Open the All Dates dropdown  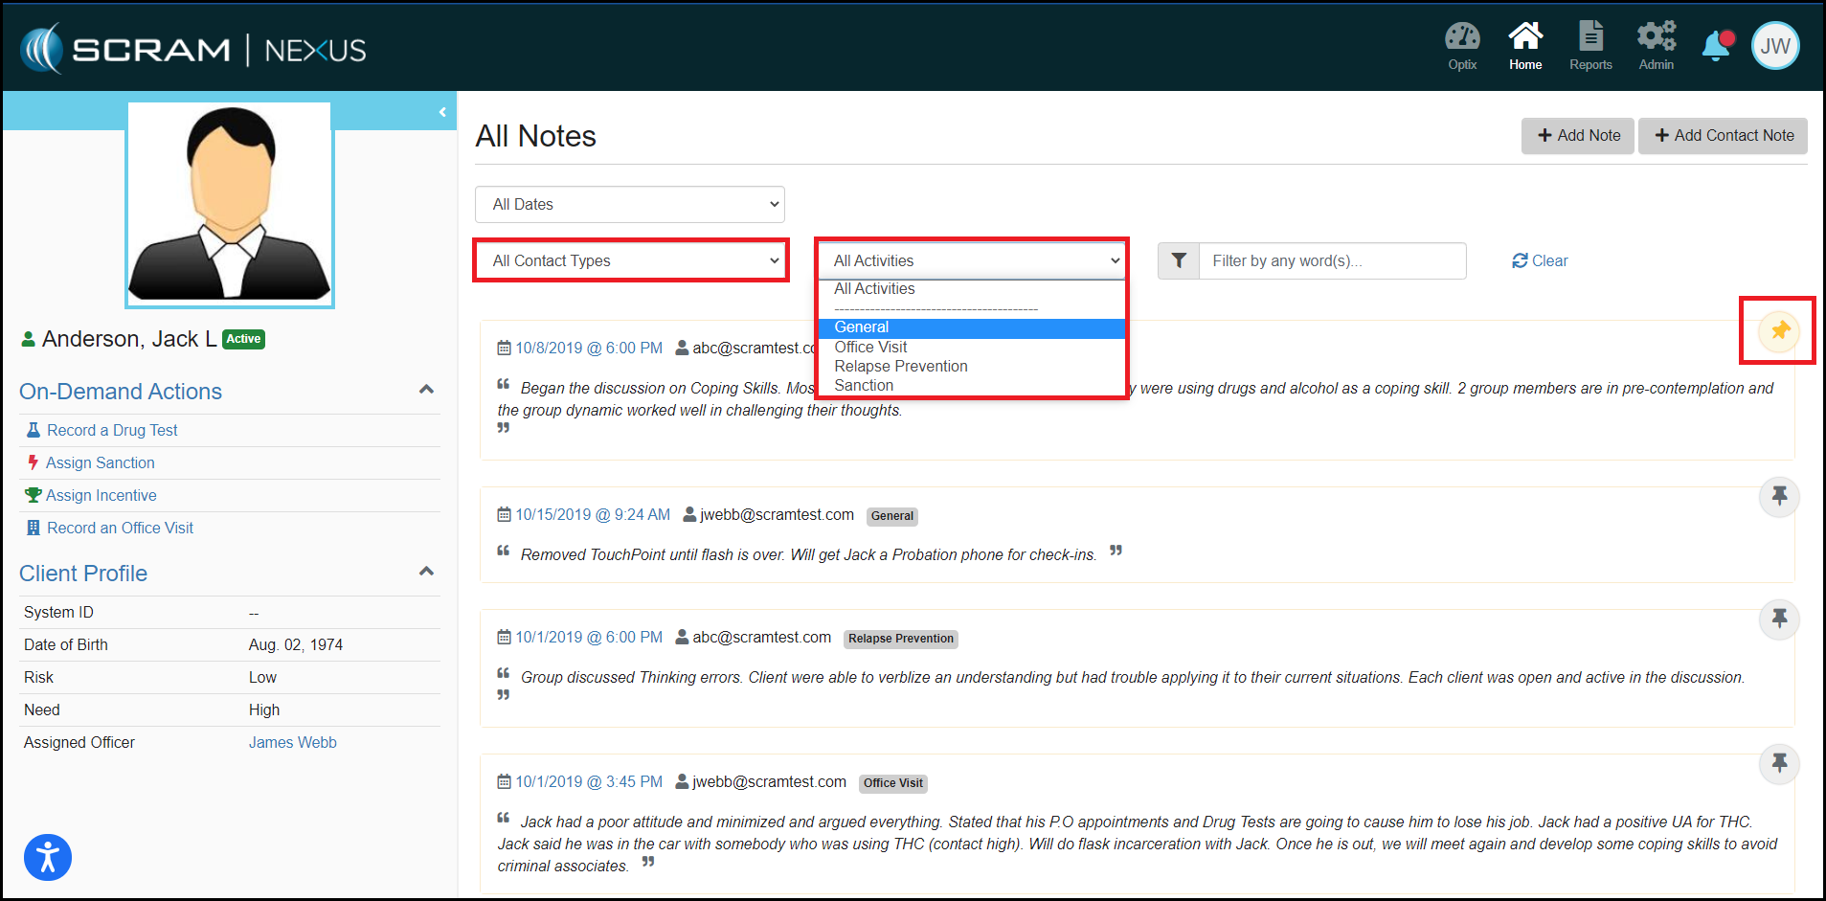click(629, 204)
